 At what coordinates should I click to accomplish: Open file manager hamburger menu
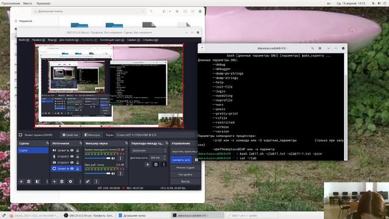tap(177, 12)
